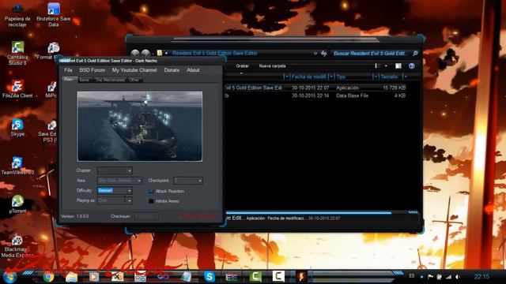The width and height of the screenshot is (506, 284).
Task: Click the ship preview image in Save Editor
Action: click(140, 126)
